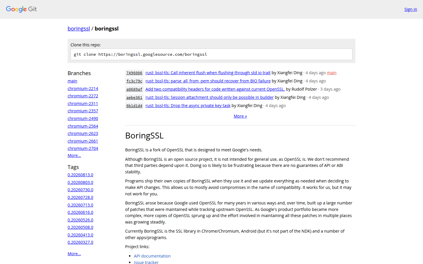The width and height of the screenshot is (423, 264).
Task: Open commit about parse_all_from_pem BIO failure
Action: (x=208, y=81)
